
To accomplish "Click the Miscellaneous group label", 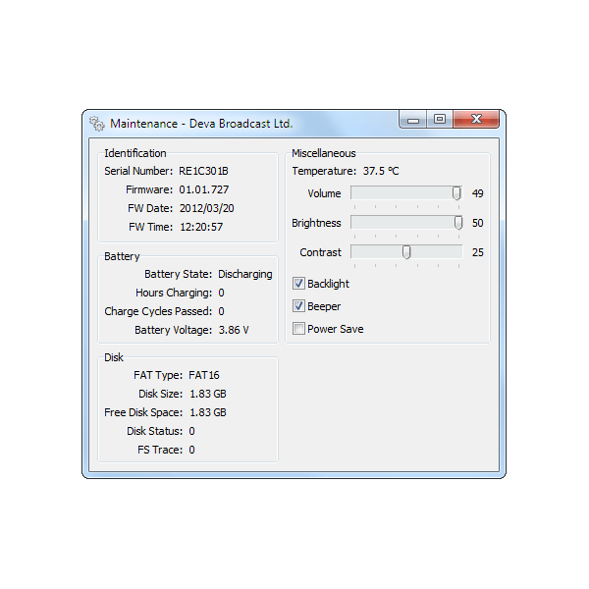I will point(324,153).
